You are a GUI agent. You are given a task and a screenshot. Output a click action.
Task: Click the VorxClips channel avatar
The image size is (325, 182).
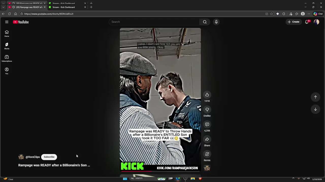(x=21, y=157)
